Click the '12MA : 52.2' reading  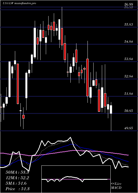coord(17,178)
